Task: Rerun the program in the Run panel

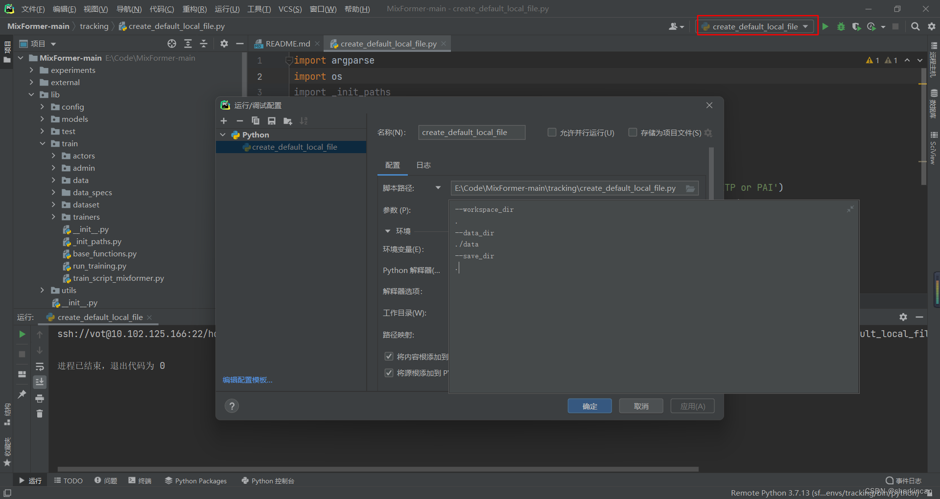Action: pos(22,334)
